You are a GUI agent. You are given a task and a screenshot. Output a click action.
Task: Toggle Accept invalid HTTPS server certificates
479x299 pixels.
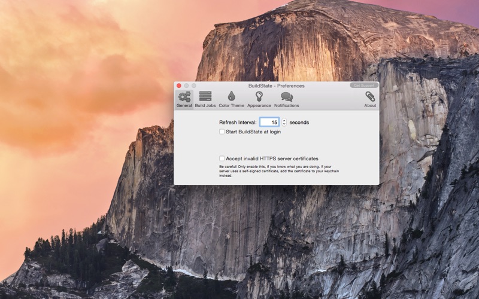222,158
